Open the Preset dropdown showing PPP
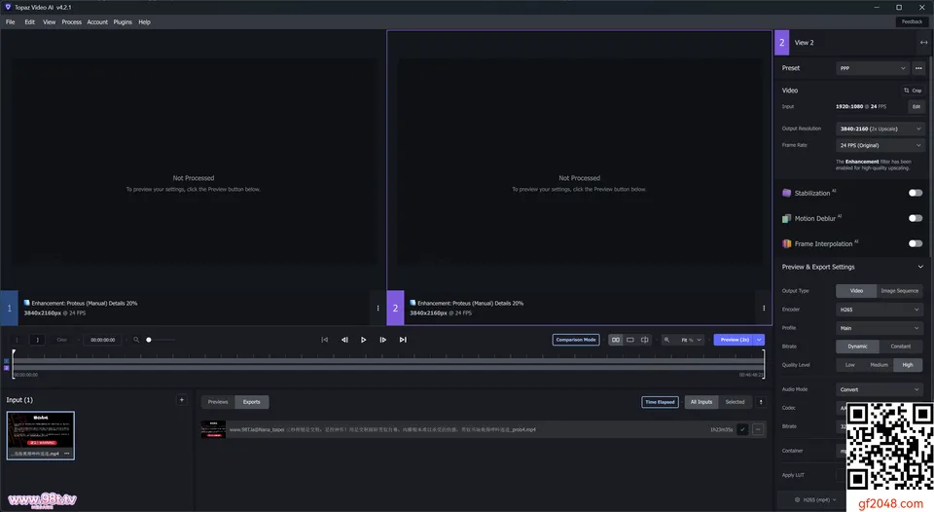This screenshot has height=512, width=934. click(x=873, y=68)
